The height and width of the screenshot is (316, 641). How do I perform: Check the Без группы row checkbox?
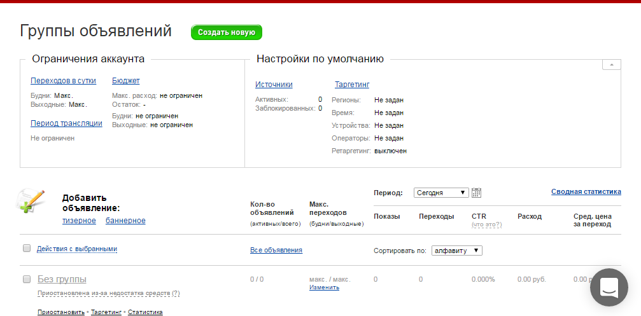27,279
